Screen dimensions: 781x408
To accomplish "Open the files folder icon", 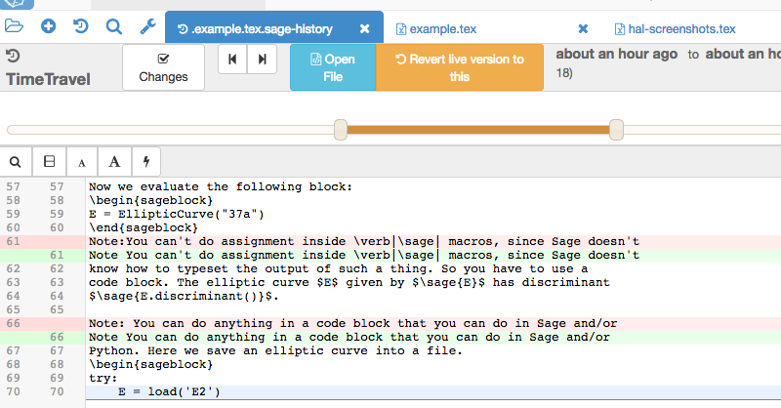I will coord(16,27).
